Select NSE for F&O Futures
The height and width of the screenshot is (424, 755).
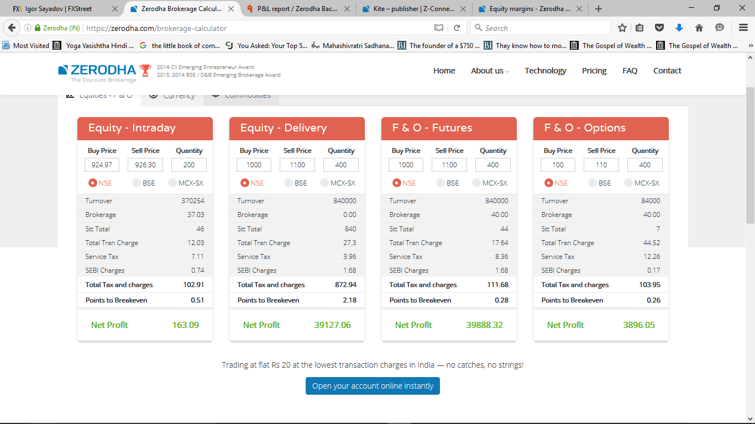pos(397,183)
